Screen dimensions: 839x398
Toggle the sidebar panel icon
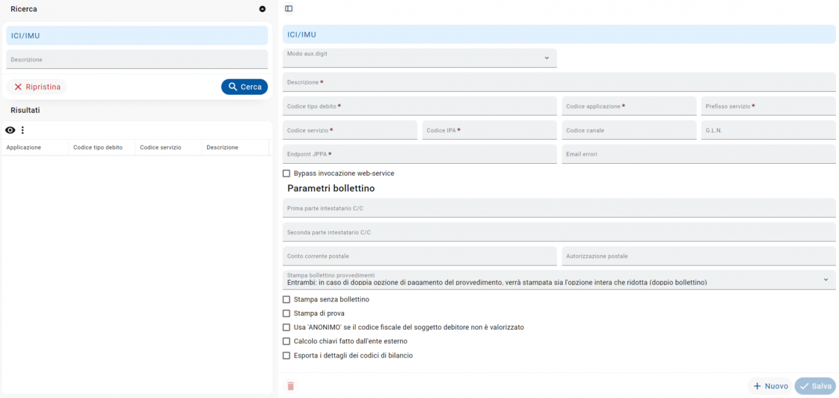pos(289,8)
